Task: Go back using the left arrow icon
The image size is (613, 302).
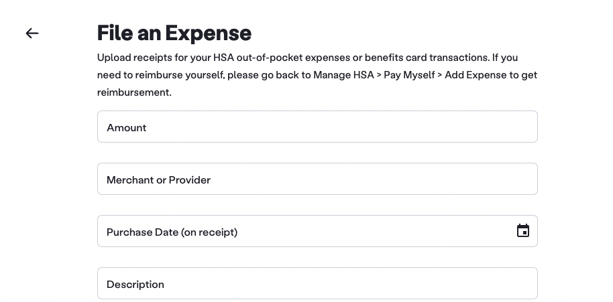Action: (32, 33)
